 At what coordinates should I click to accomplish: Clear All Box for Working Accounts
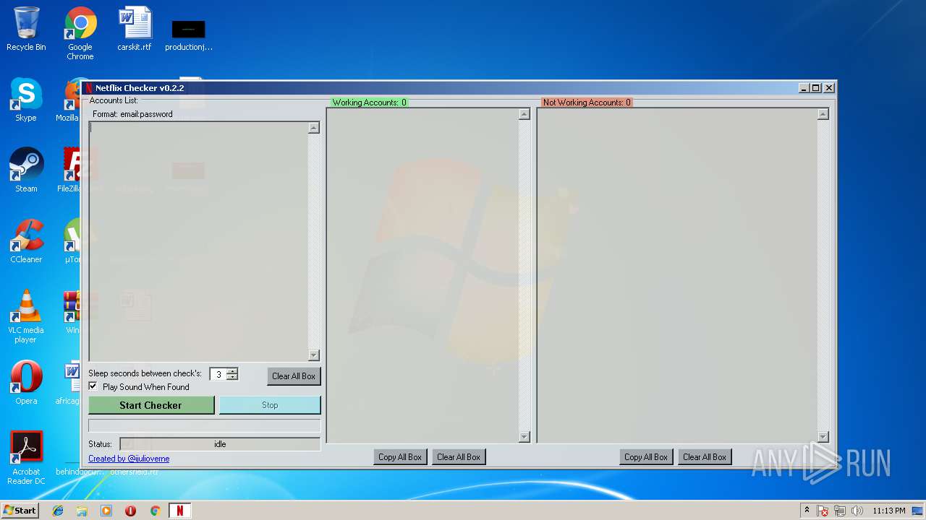click(459, 457)
